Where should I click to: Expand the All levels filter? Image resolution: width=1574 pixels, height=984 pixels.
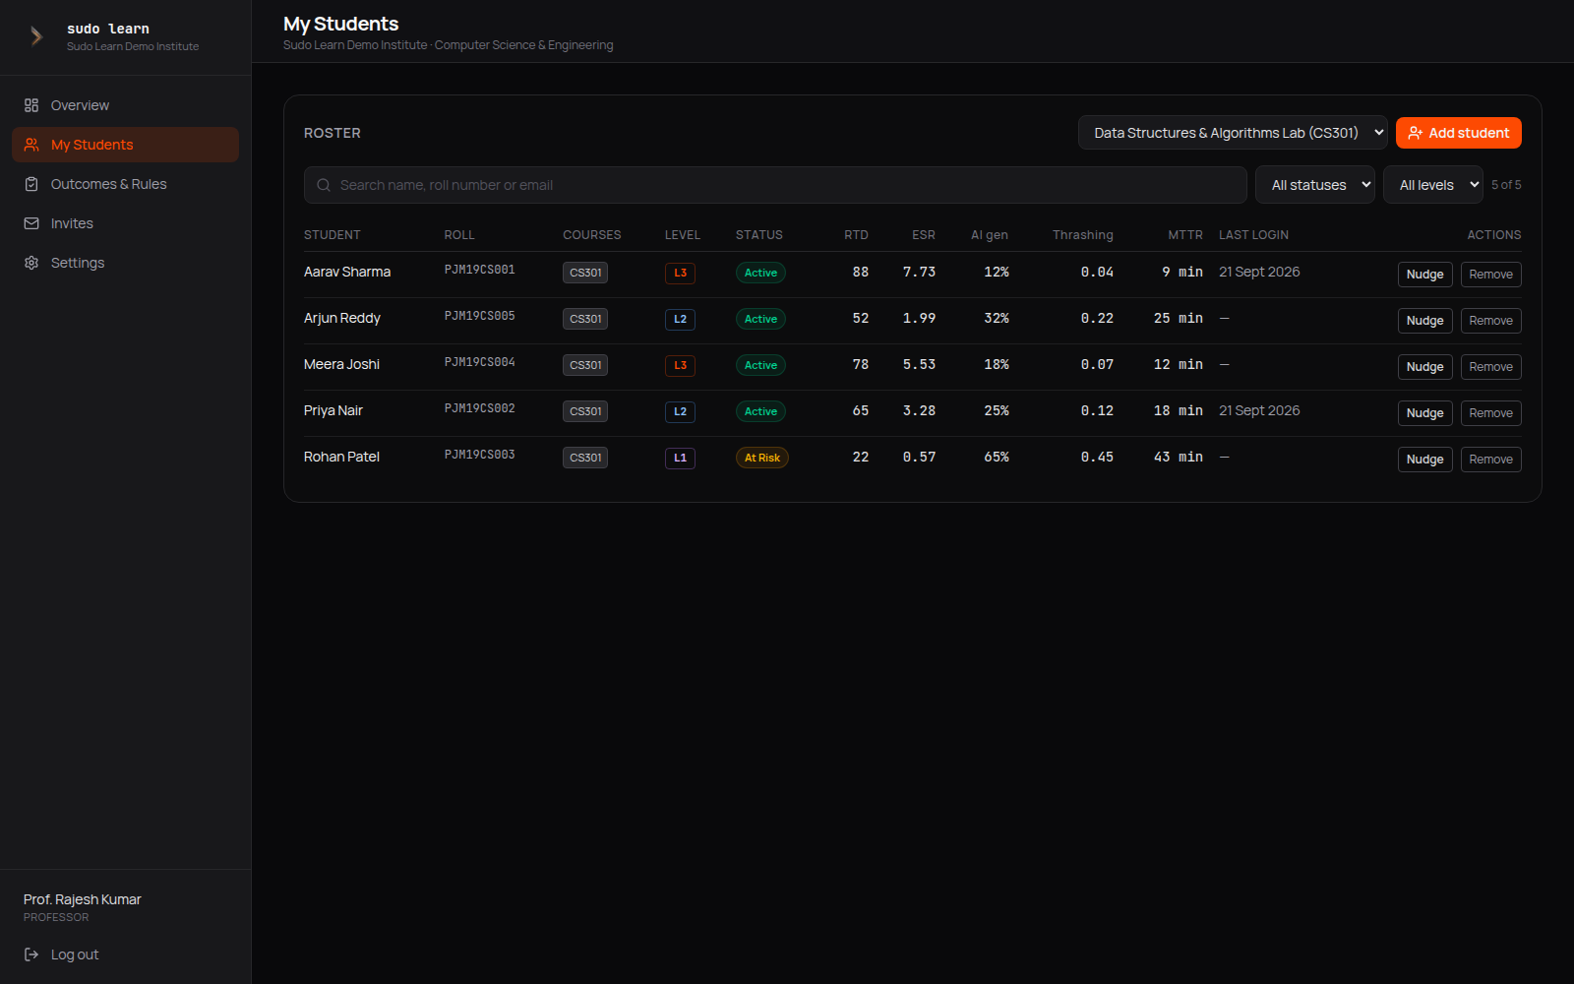[x=1433, y=185]
